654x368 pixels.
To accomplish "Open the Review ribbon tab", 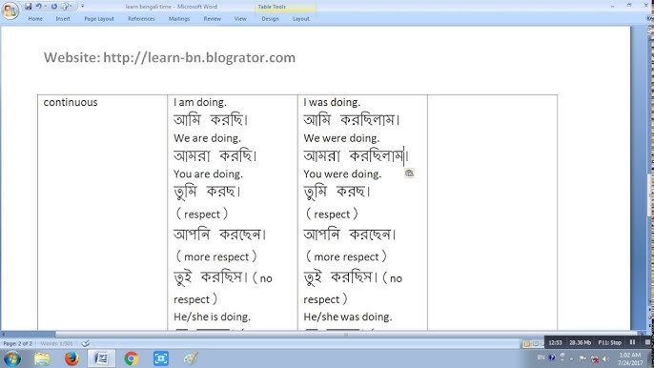I will point(213,19).
